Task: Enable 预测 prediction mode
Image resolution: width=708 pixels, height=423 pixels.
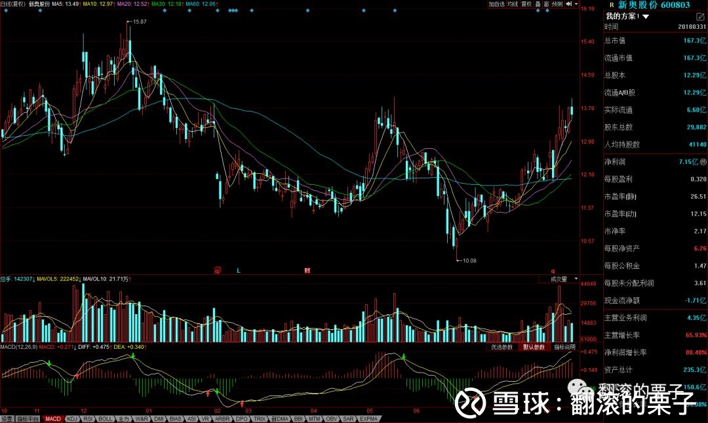Action: 557,3
